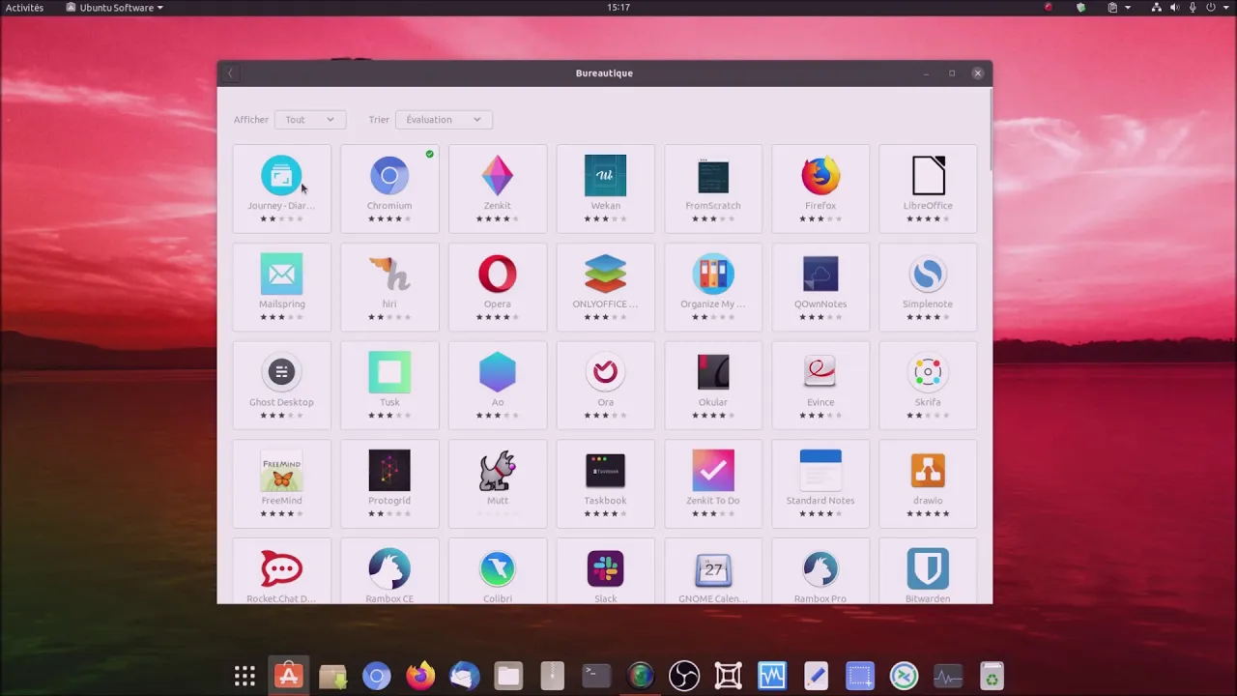Screen dimensions: 1237x696
Task: Open the Ao app tile
Action: click(x=498, y=386)
